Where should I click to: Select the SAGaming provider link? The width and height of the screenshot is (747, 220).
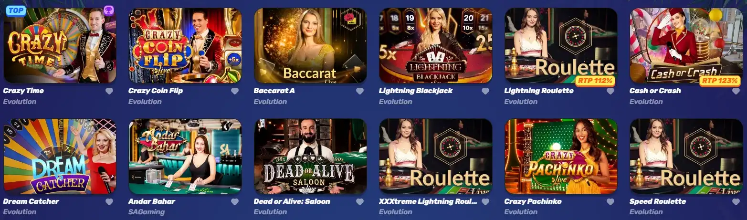(x=147, y=212)
